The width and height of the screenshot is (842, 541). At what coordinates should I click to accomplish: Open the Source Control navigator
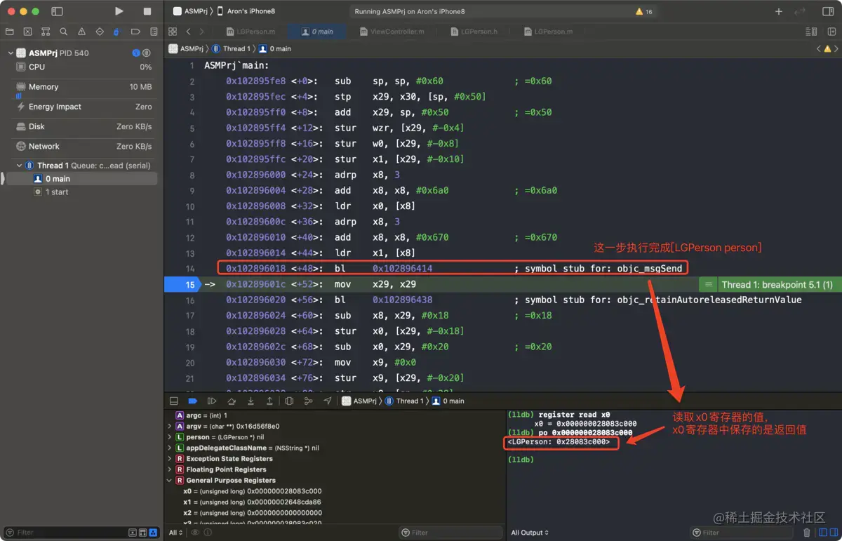pos(27,32)
